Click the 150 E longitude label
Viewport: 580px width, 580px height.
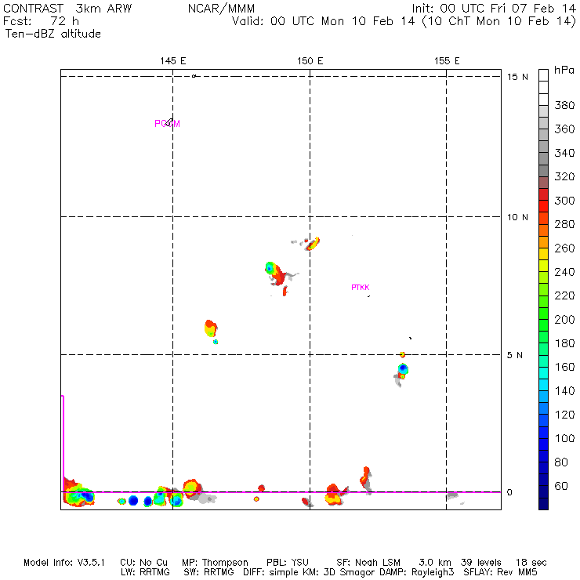pyautogui.click(x=310, y=61)
